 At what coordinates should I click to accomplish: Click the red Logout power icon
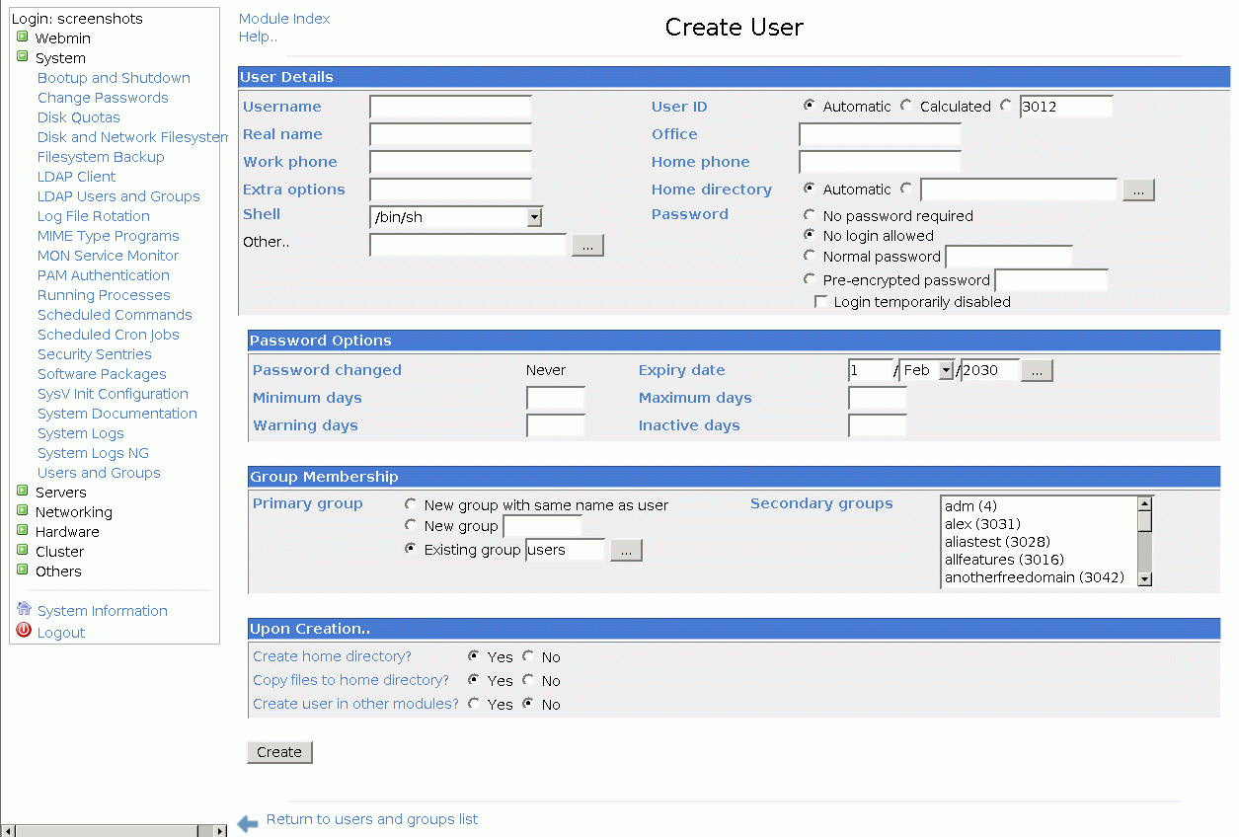point(24,631)
